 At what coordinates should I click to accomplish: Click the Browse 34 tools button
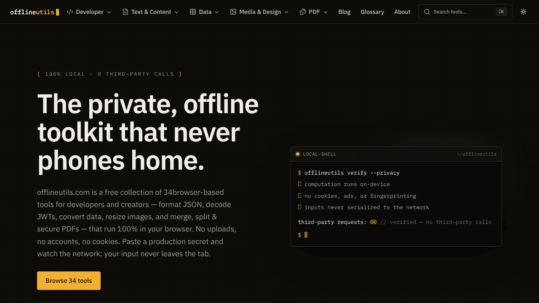[69, 281]
